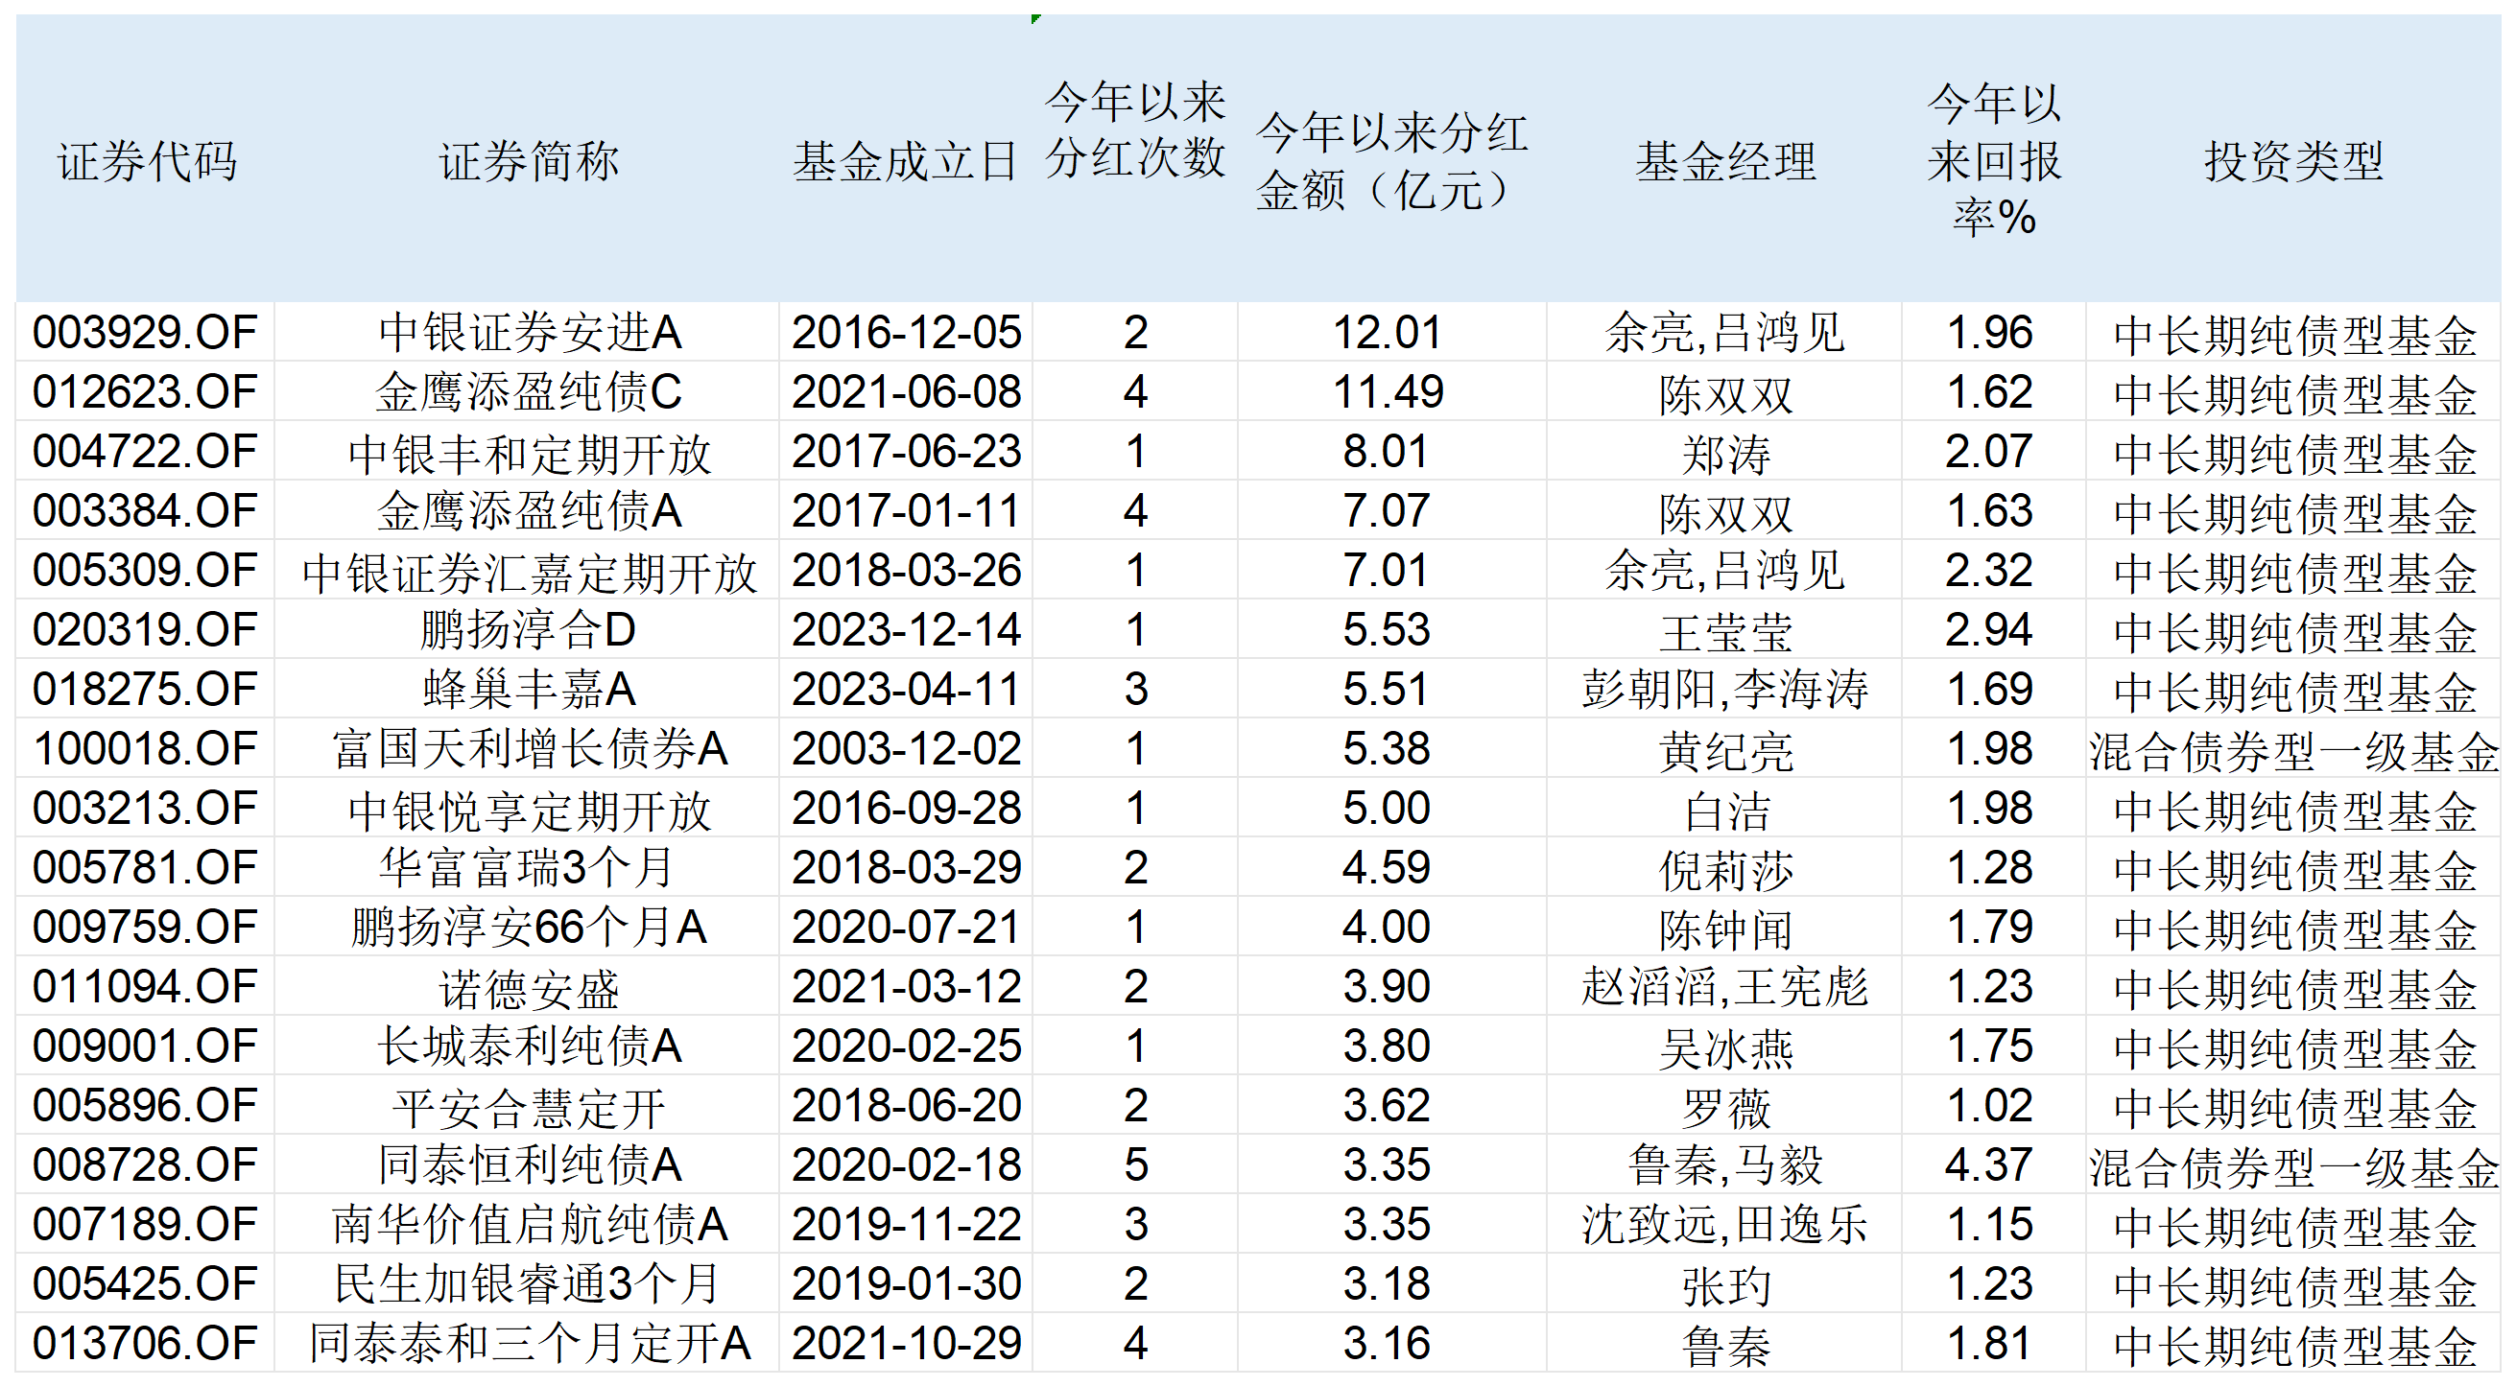Image resolution: width=2516 pixels, height=1387 pixels.
Task: Click the 基金成立日 header cell
Action: click(x=905, y=160)
